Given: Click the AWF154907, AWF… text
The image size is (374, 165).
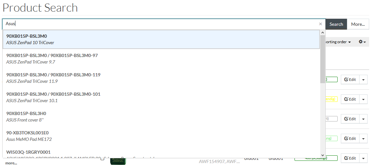Looking at the screenshot, I should pos(219,161).
